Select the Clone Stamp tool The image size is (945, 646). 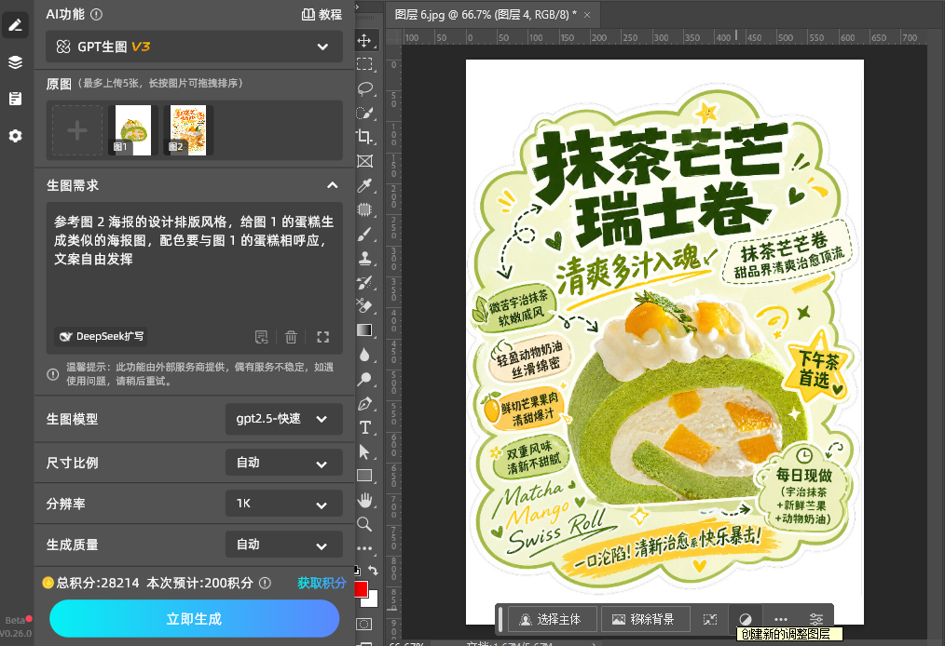click(x=364, y=258)
